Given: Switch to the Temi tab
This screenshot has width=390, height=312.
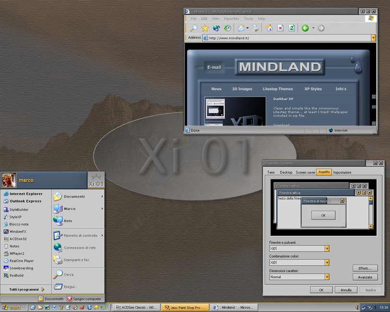Looking at the screenshot, I should pos(271,172).
